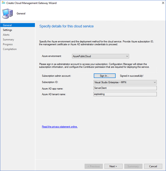The width and height of the screenshot is (166, 171).
Task: Go to the Settings wizard step
Action: coord(7,30)
